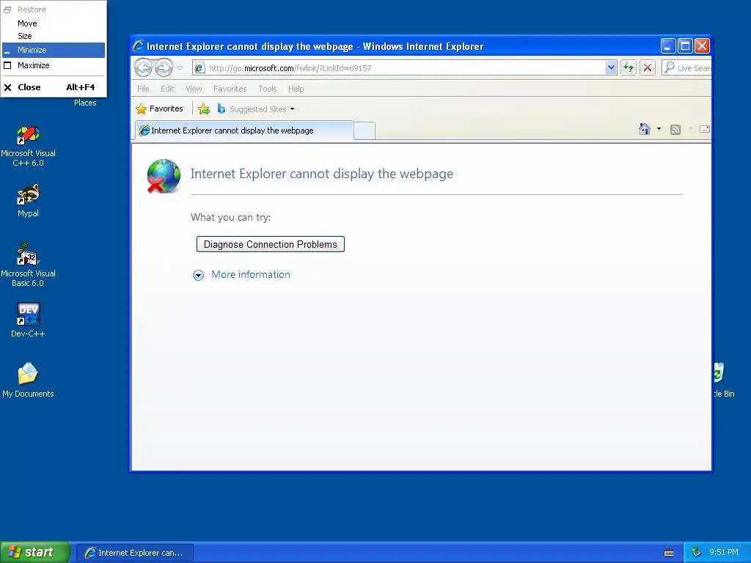The image size is (751, 563).
Task: Click the Favorites star button
Action: click(x=159, y=108)
